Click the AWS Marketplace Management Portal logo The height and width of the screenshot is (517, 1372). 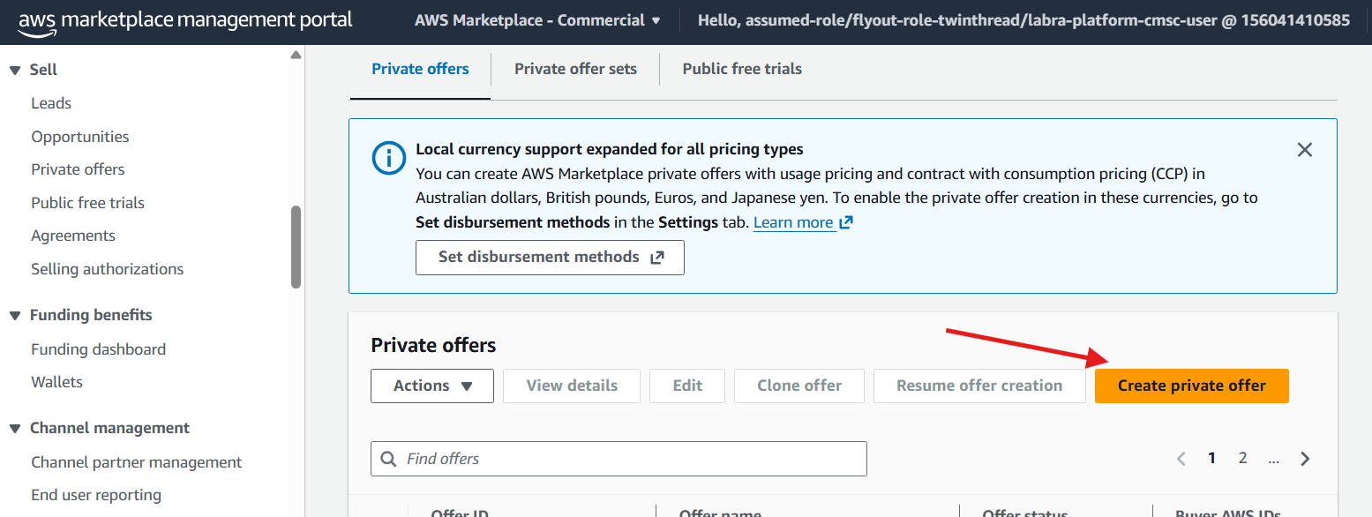click(x=184, y=21)
